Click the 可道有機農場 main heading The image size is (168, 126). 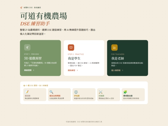click(x=44, y=16)
